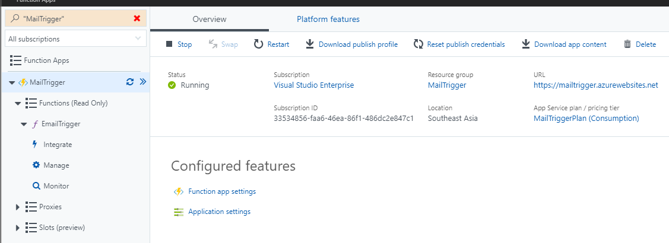Open the MailTrigger resource group link
This screenshot has width=669, height=243.
447,85
